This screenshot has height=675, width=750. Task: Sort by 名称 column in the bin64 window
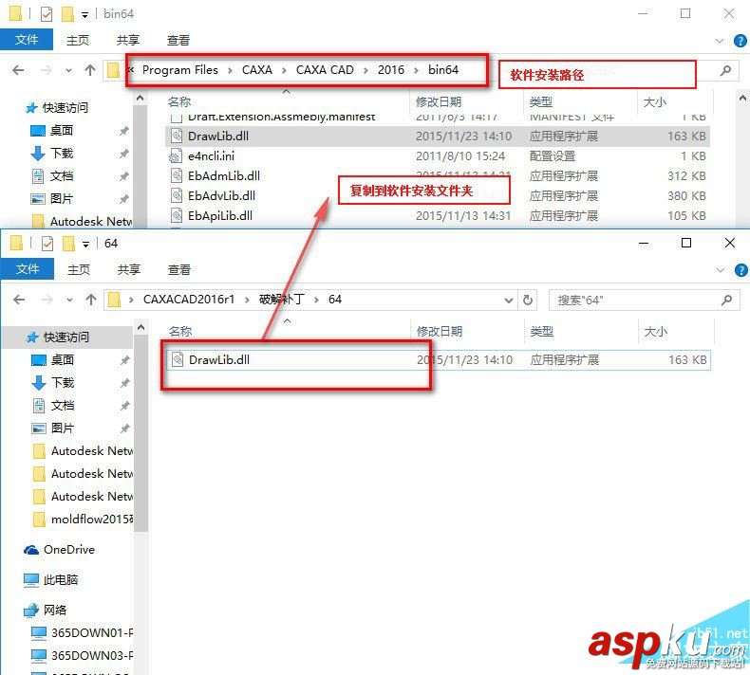pos(179,101)
